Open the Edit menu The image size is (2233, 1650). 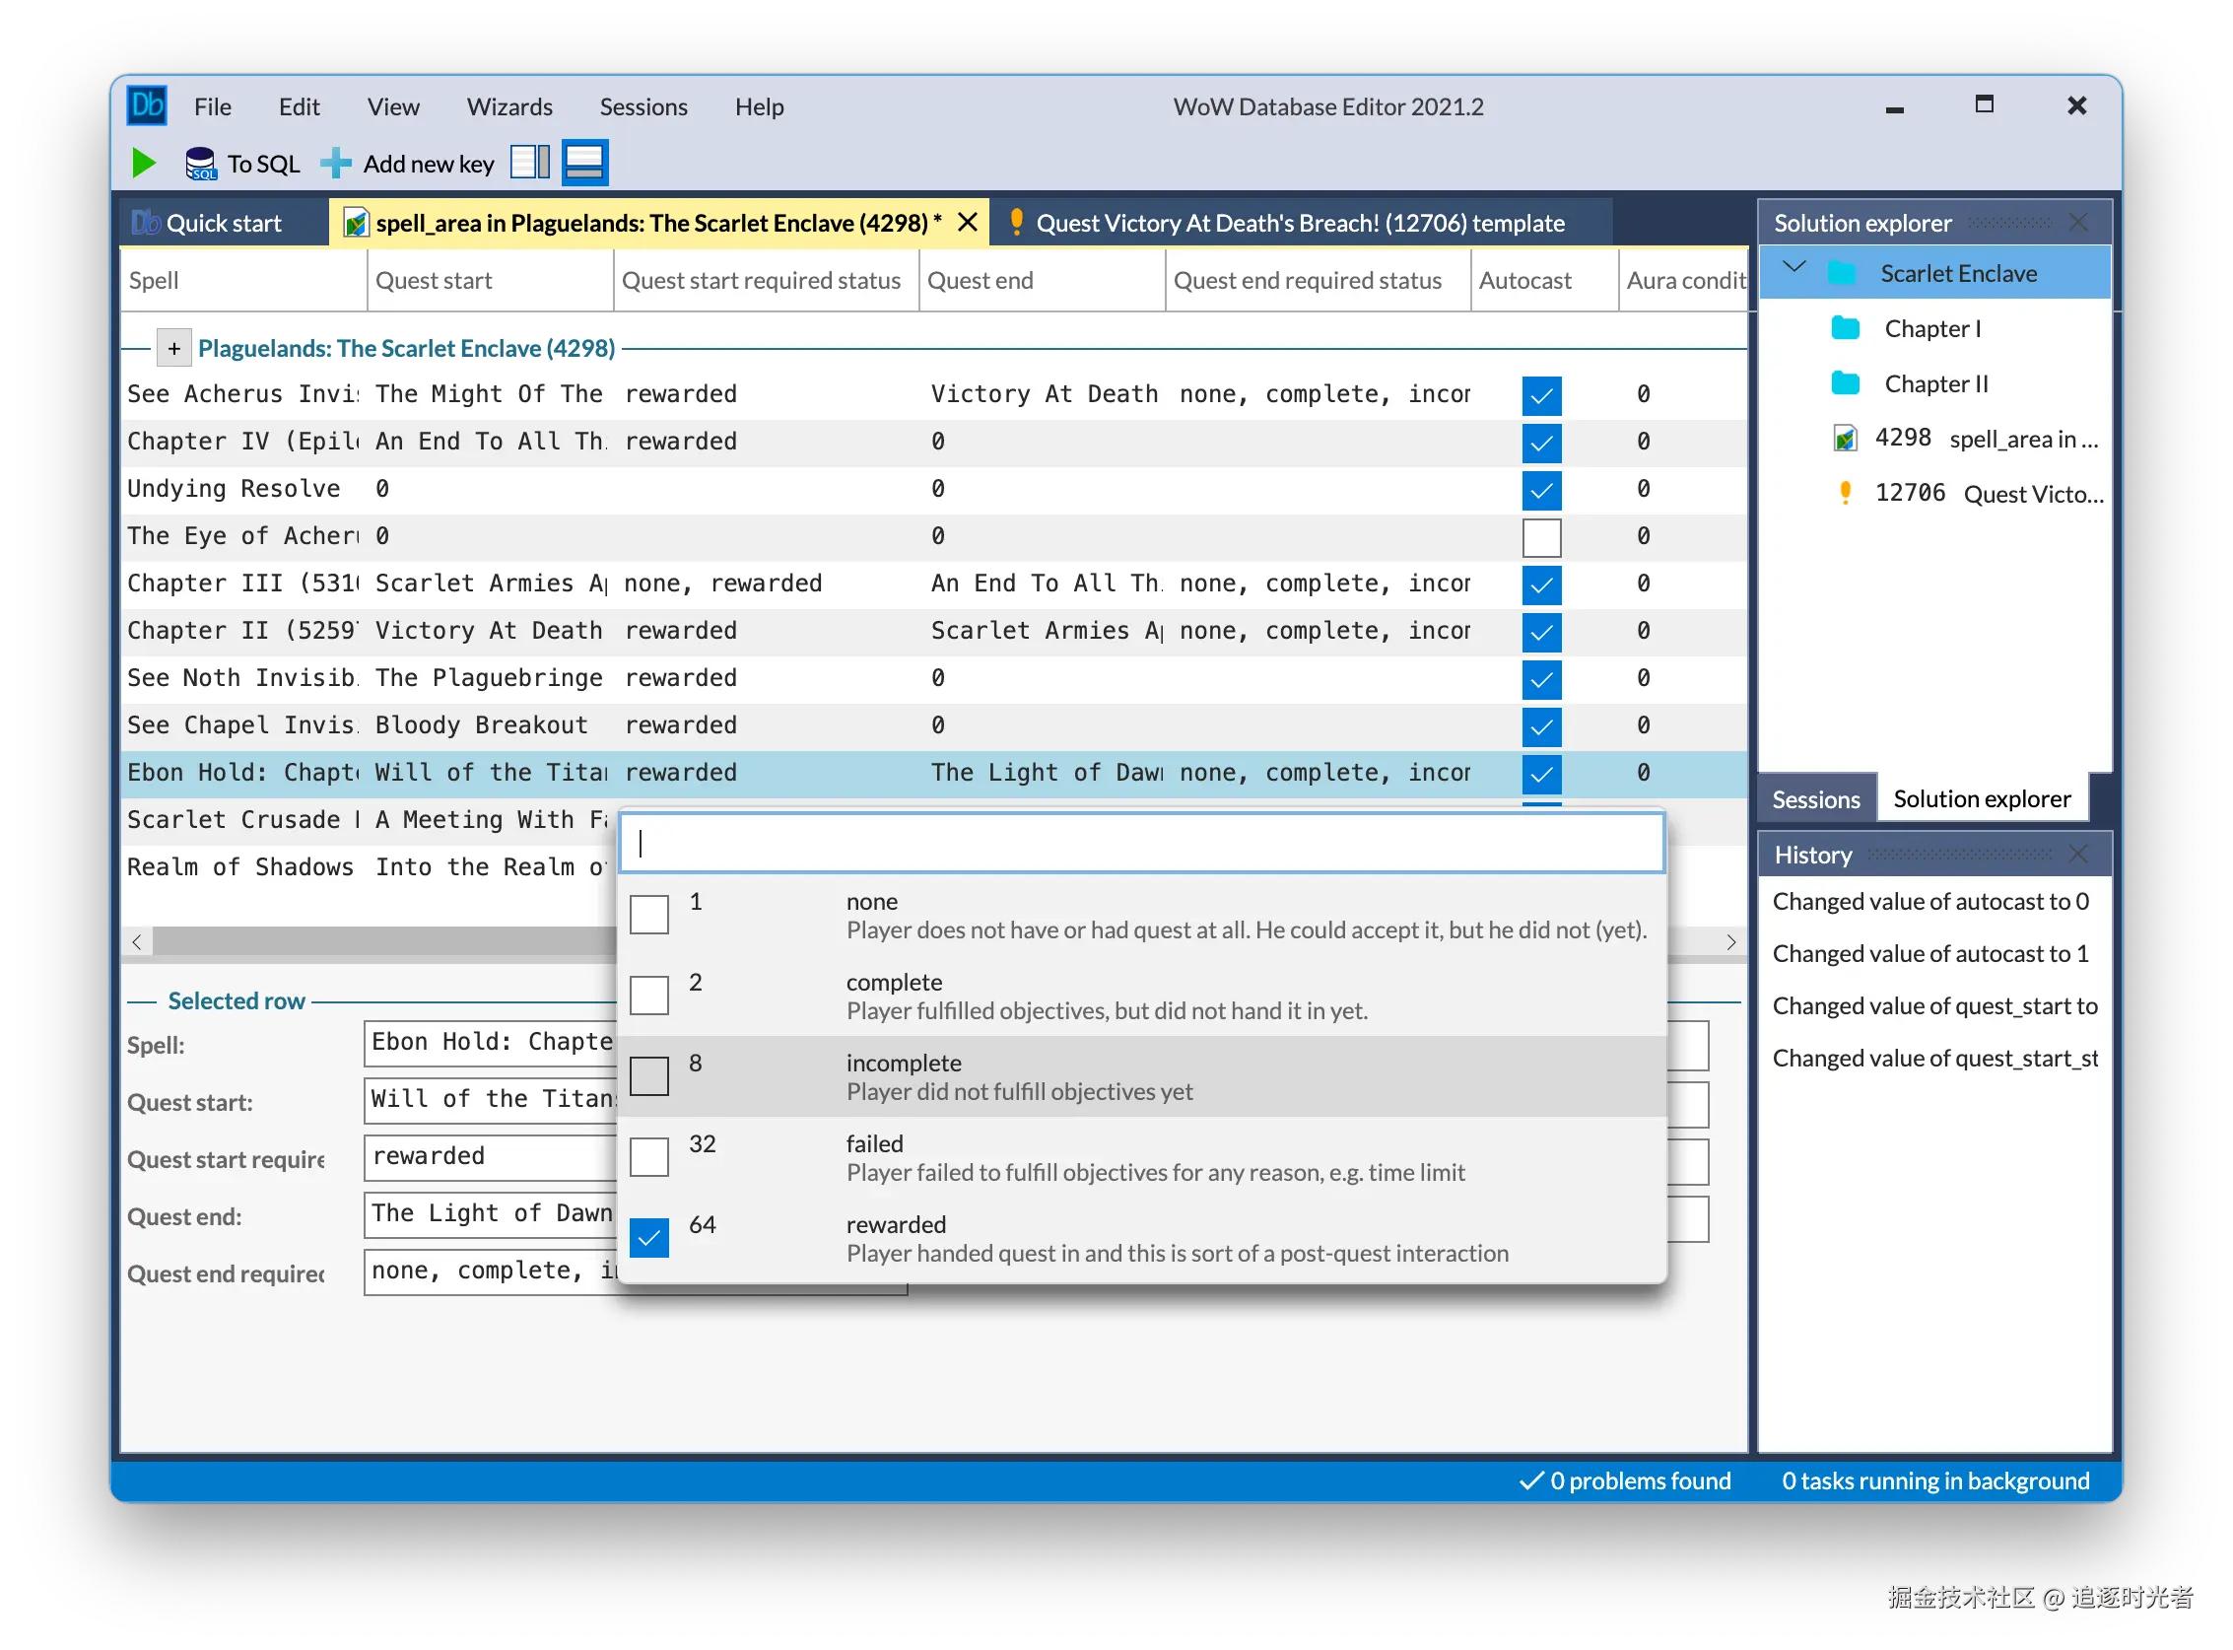[x=299, y=105]
